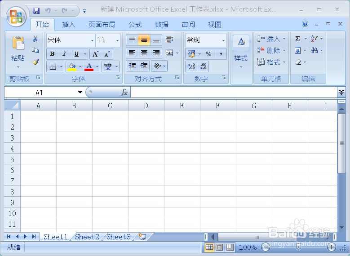The width and height of the screenshot is (350, 256).
Task: Open the 页面布局 ribbon tab
Action: [102, 24]
